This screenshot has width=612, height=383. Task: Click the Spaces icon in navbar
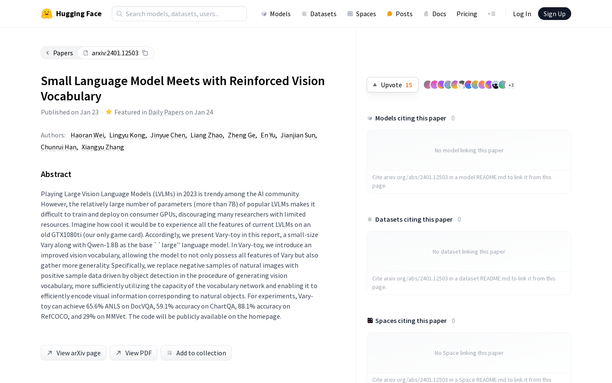click(350, 14)
